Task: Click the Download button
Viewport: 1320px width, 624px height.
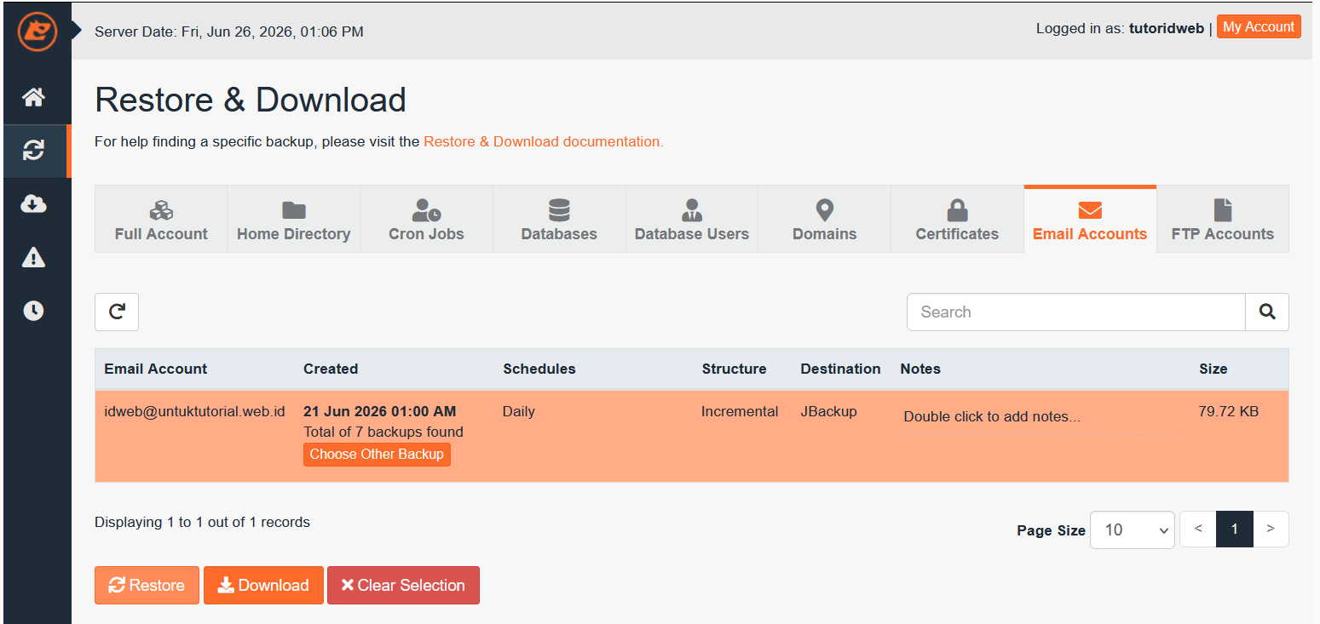Action: 263,586
